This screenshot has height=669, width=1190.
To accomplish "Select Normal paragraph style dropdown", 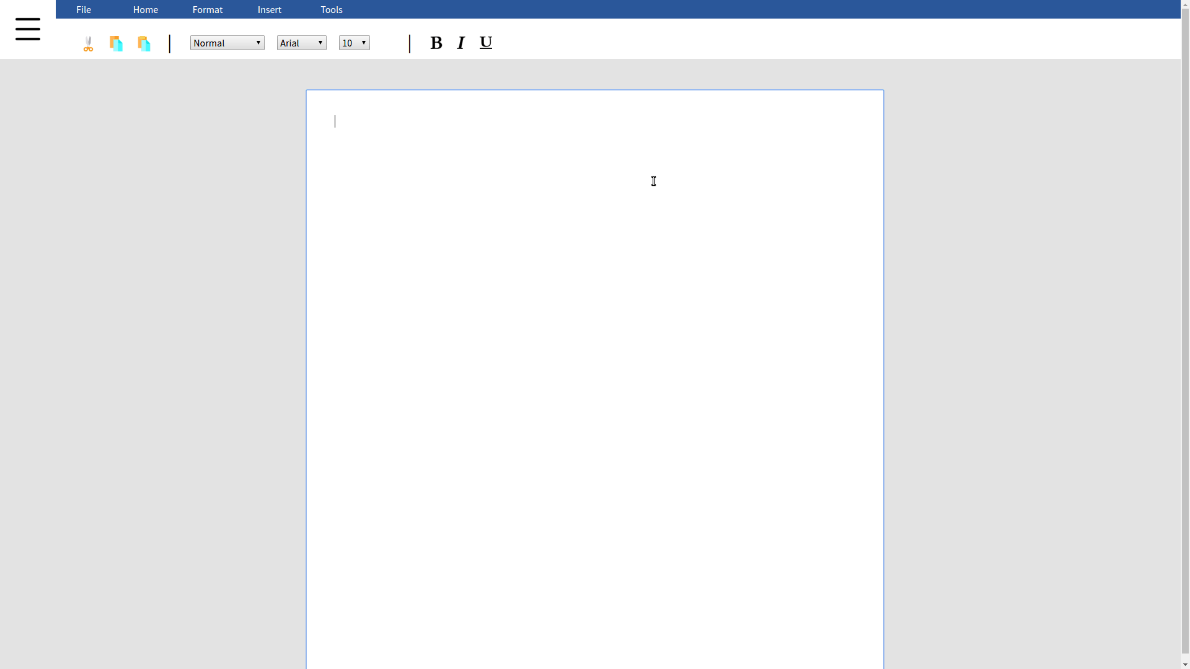I will click(227, 43).
